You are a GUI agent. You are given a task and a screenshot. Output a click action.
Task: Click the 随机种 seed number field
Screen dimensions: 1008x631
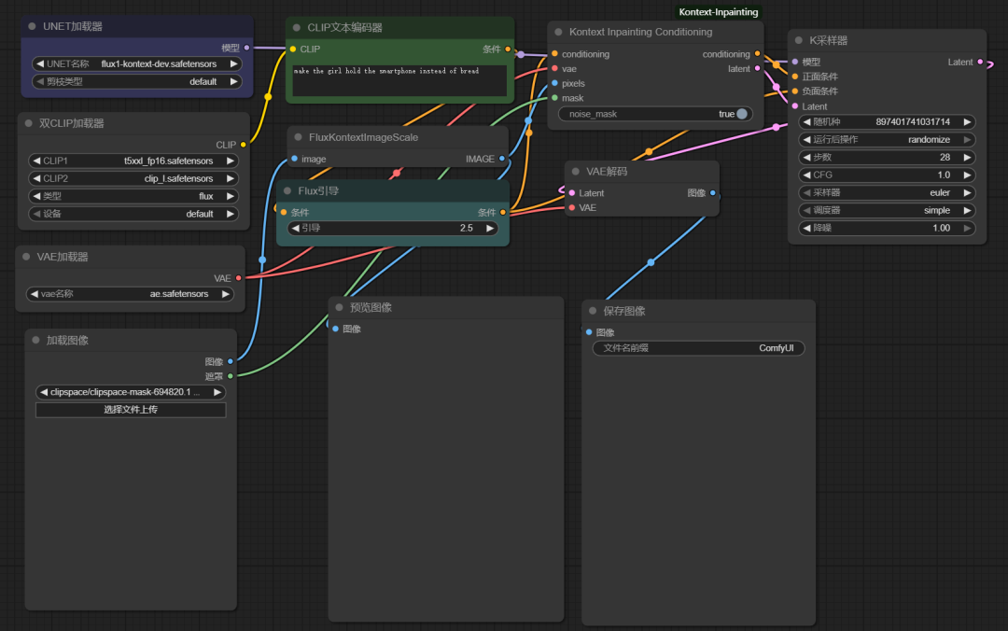tap(888, 121)
